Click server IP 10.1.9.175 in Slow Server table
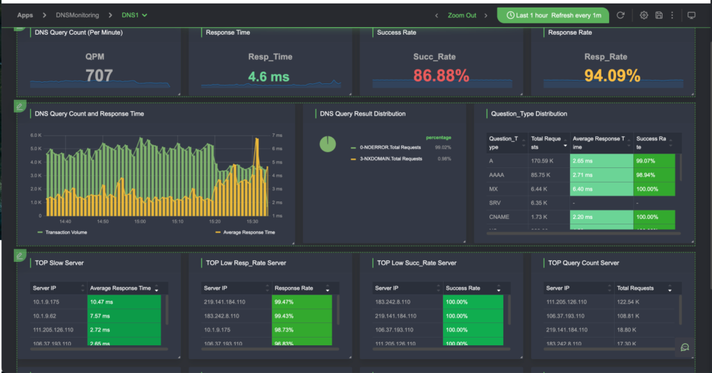The height and width of the screenshot is (373, 712). tap(47, 302)
